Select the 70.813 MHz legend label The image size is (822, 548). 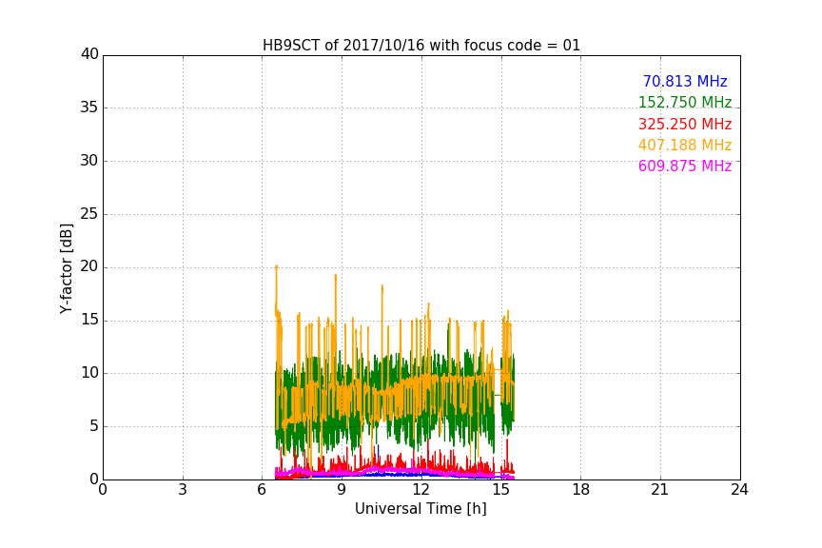click(685, 81)
